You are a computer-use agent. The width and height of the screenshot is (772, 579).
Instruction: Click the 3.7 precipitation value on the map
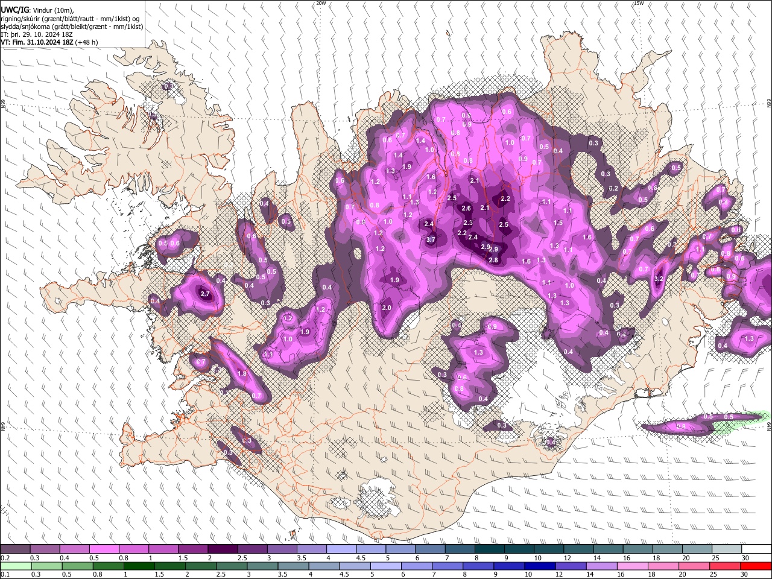pyautogui.click(x=431, y=240)
